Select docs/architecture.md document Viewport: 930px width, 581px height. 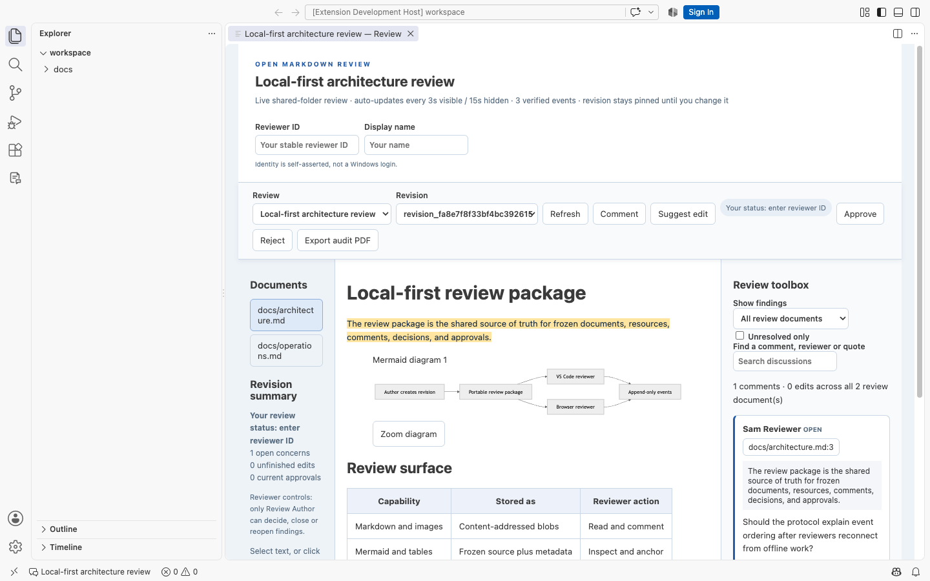[x=286, y=315]
